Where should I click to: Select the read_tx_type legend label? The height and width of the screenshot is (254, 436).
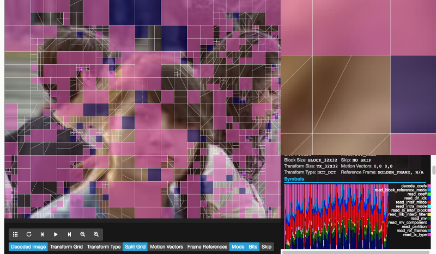click(x=415, y=235)
